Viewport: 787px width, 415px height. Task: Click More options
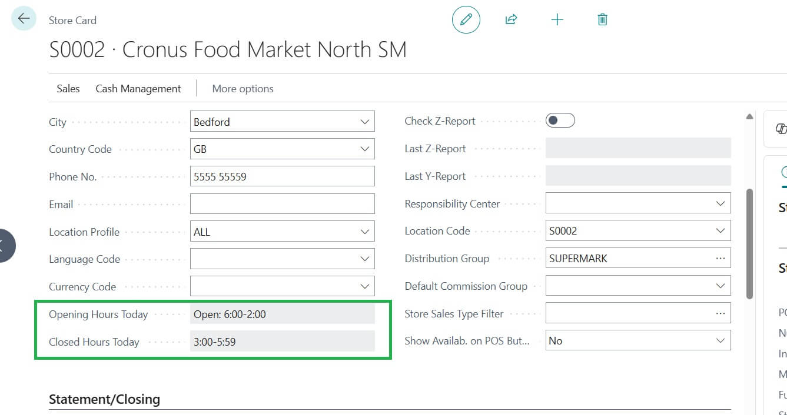(243, 89)
